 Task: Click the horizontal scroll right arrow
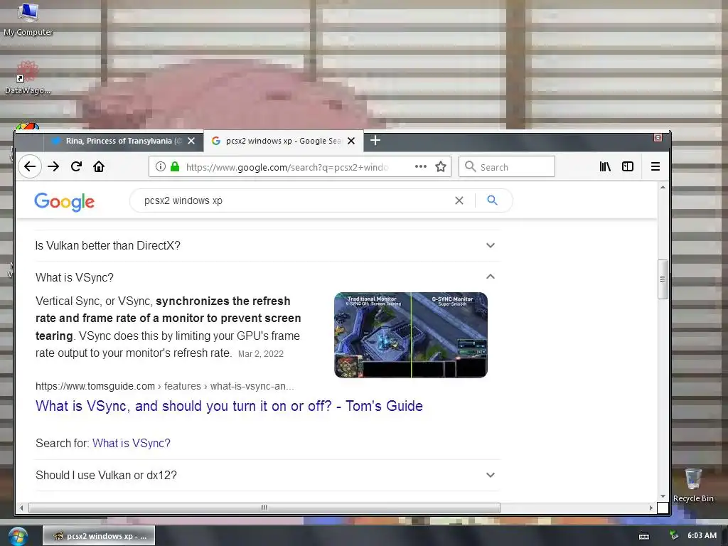651,508
